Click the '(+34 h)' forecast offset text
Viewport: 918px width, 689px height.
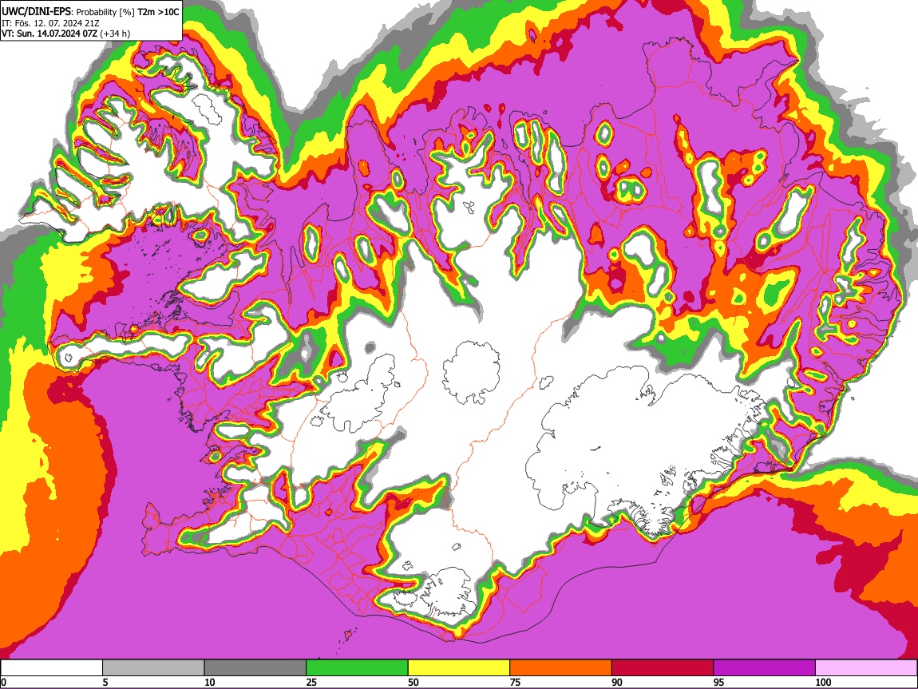click(115, 34)
